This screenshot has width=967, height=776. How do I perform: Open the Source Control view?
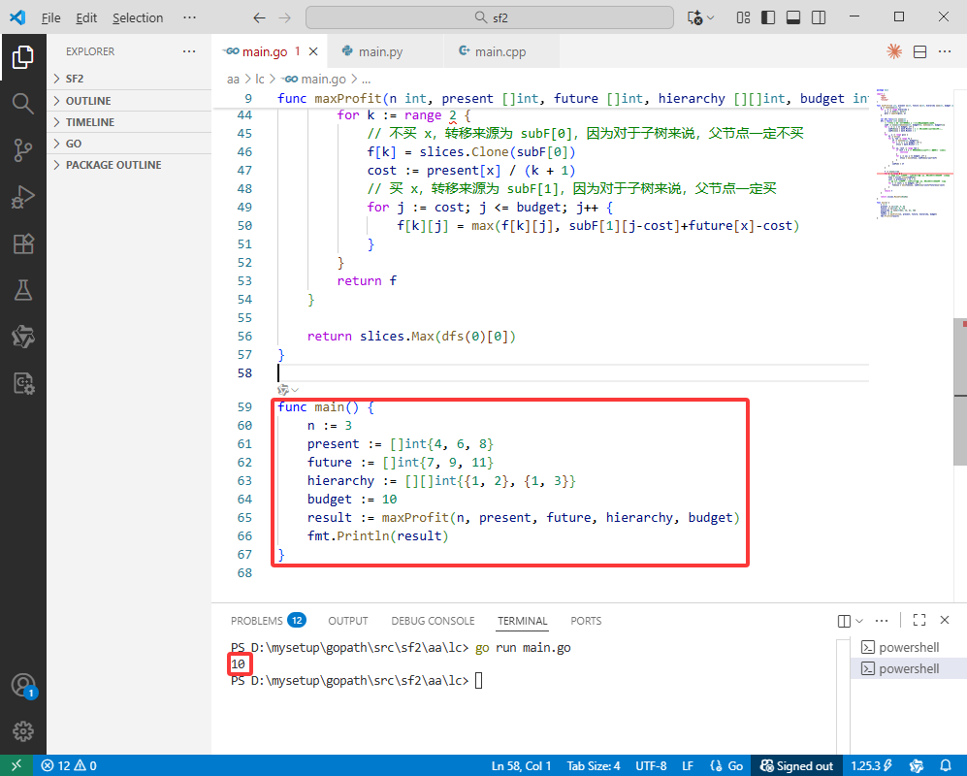point(23,150)
